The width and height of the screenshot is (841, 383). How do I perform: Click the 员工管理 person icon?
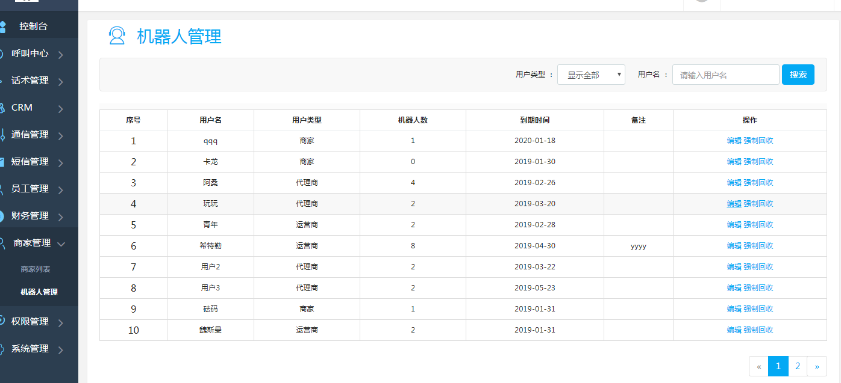(x=2, y=189)
